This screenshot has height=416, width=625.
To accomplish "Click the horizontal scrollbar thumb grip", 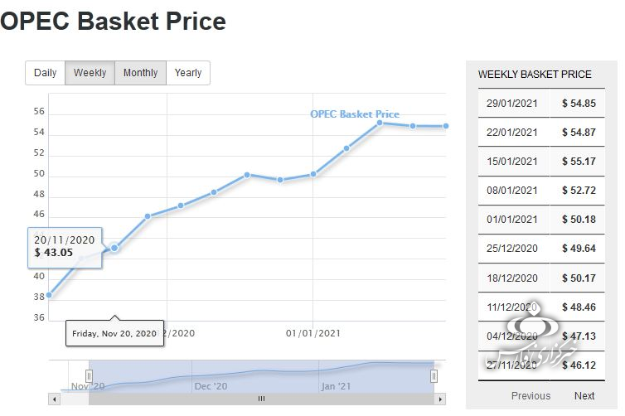I will click(x=261, y=399).
